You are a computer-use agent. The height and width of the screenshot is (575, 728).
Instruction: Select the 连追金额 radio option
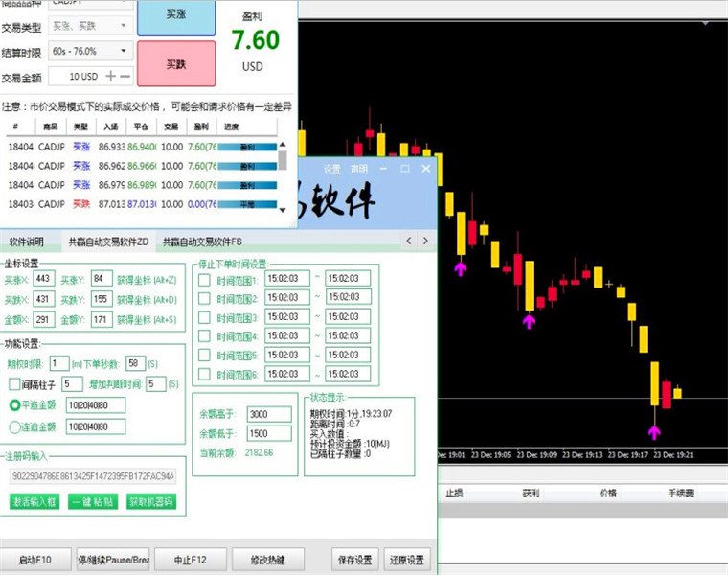pyautogui.click(x=14, y=426)
